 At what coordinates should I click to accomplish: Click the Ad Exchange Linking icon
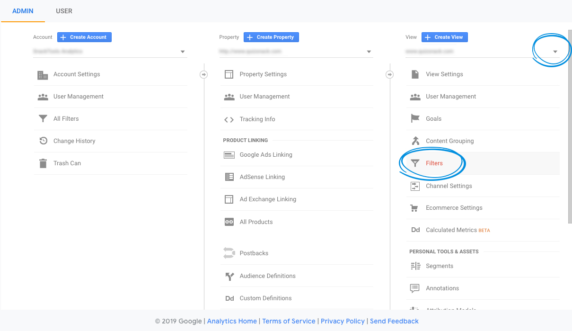pyautogui.click(x=229, y=199)
